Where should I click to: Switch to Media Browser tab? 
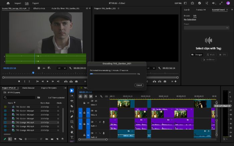coord(28,88)
